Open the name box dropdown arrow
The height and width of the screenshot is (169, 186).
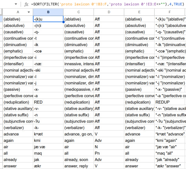pyautogui.click(x=16, y=4)
